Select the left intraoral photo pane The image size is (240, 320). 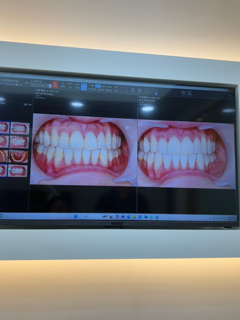83,150
